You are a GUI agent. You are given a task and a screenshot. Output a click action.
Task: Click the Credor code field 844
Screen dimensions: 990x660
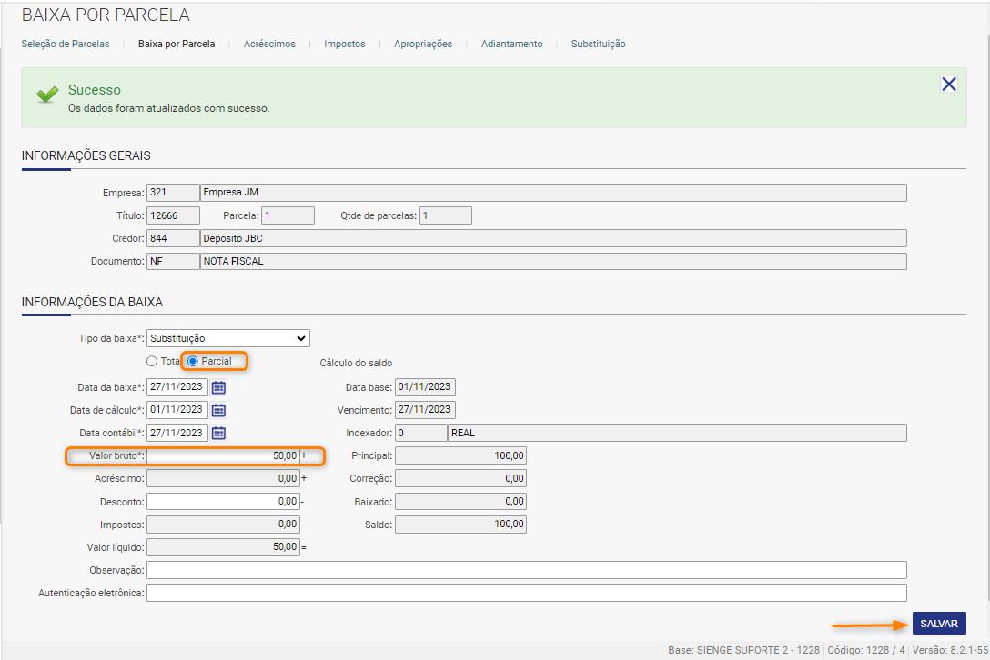pos(173,238)
